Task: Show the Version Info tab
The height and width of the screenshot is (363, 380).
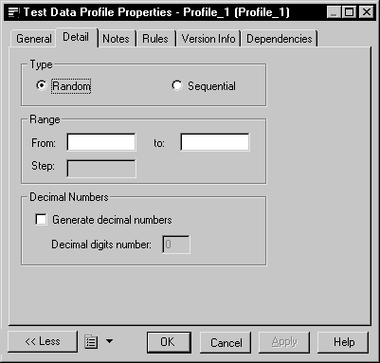Action: (208, 39)
